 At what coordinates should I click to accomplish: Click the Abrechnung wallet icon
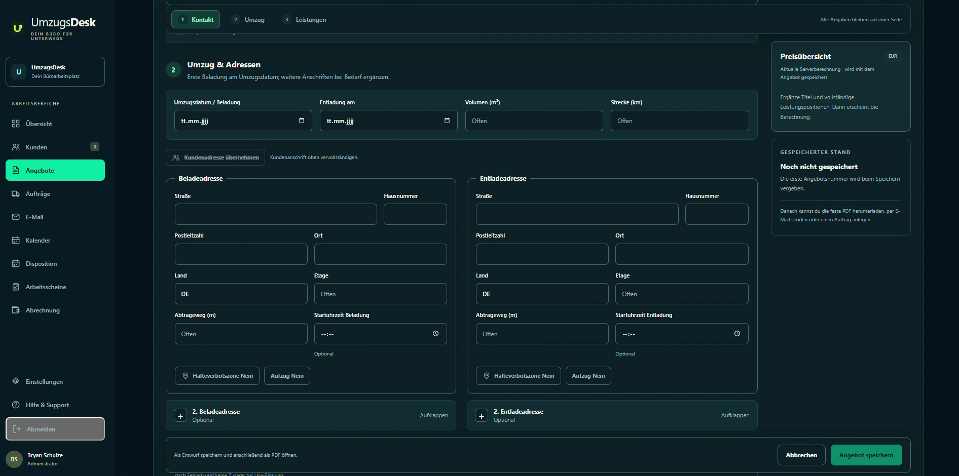16,310
